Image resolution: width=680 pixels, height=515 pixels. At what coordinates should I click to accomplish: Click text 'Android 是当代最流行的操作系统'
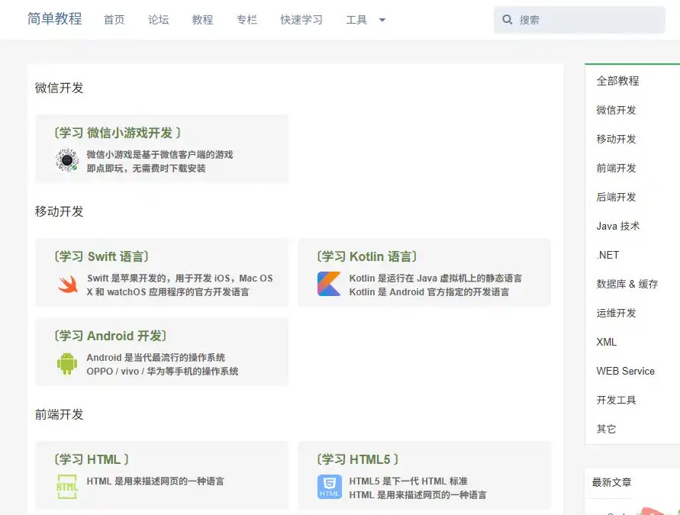coord(156,358)
